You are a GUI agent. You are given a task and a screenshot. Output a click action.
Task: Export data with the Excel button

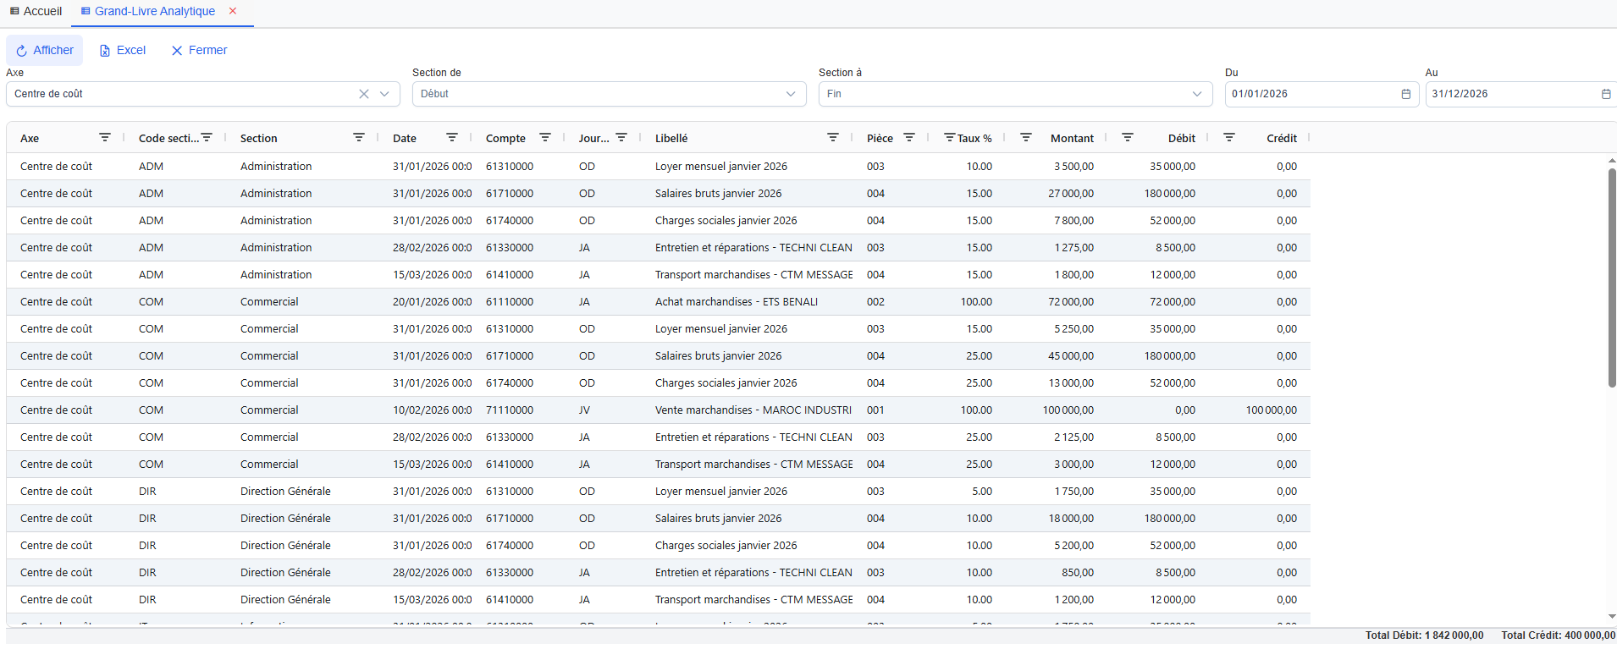coord(123,50)
